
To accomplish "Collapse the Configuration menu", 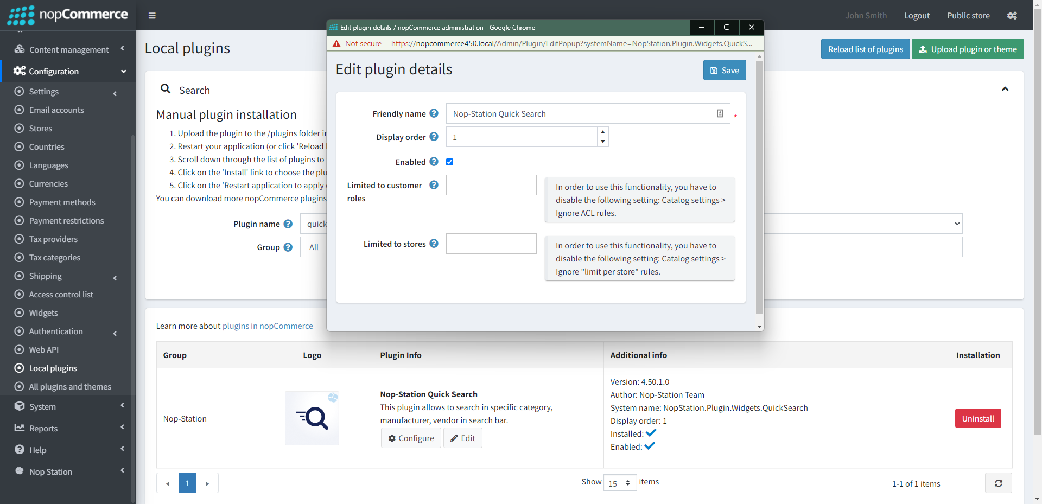I will [68, 71].
